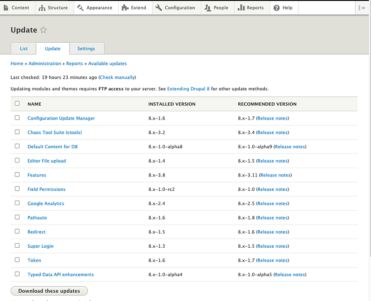Screen dimensions: 371x301
Task: Click the Structure hierarchy icon
Action: pos(42,8)
